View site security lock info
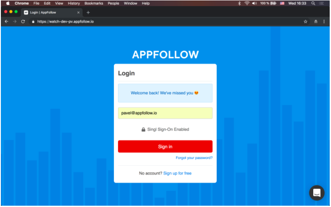 pos(33,22)
